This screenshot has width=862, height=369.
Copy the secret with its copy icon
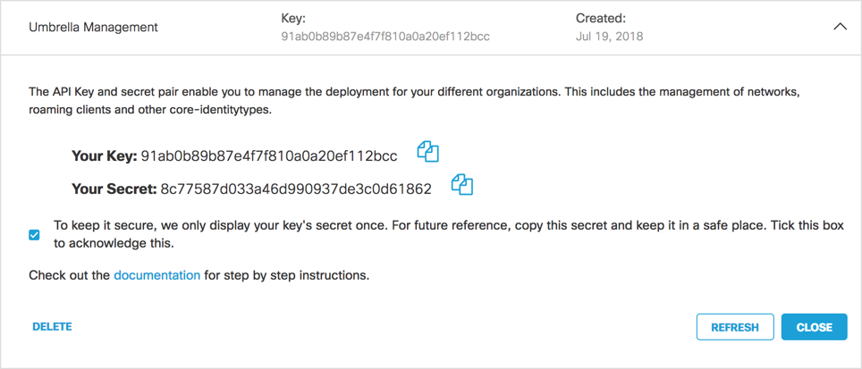point(462,184)
